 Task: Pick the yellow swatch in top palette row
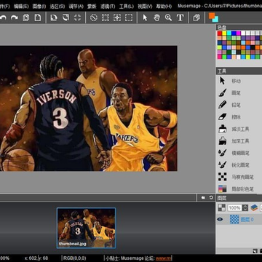click(224, 33)
